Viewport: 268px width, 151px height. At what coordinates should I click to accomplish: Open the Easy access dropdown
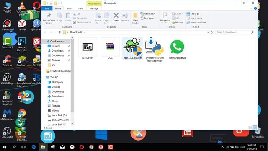[x=149, y=18]
